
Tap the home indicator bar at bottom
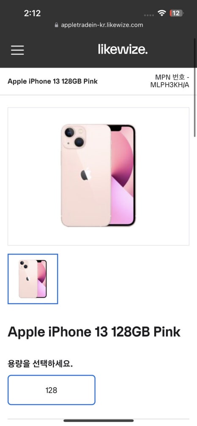(98, 421)
